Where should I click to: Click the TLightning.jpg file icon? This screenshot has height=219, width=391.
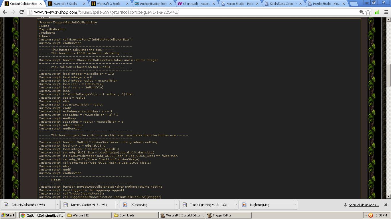point(244,205)
